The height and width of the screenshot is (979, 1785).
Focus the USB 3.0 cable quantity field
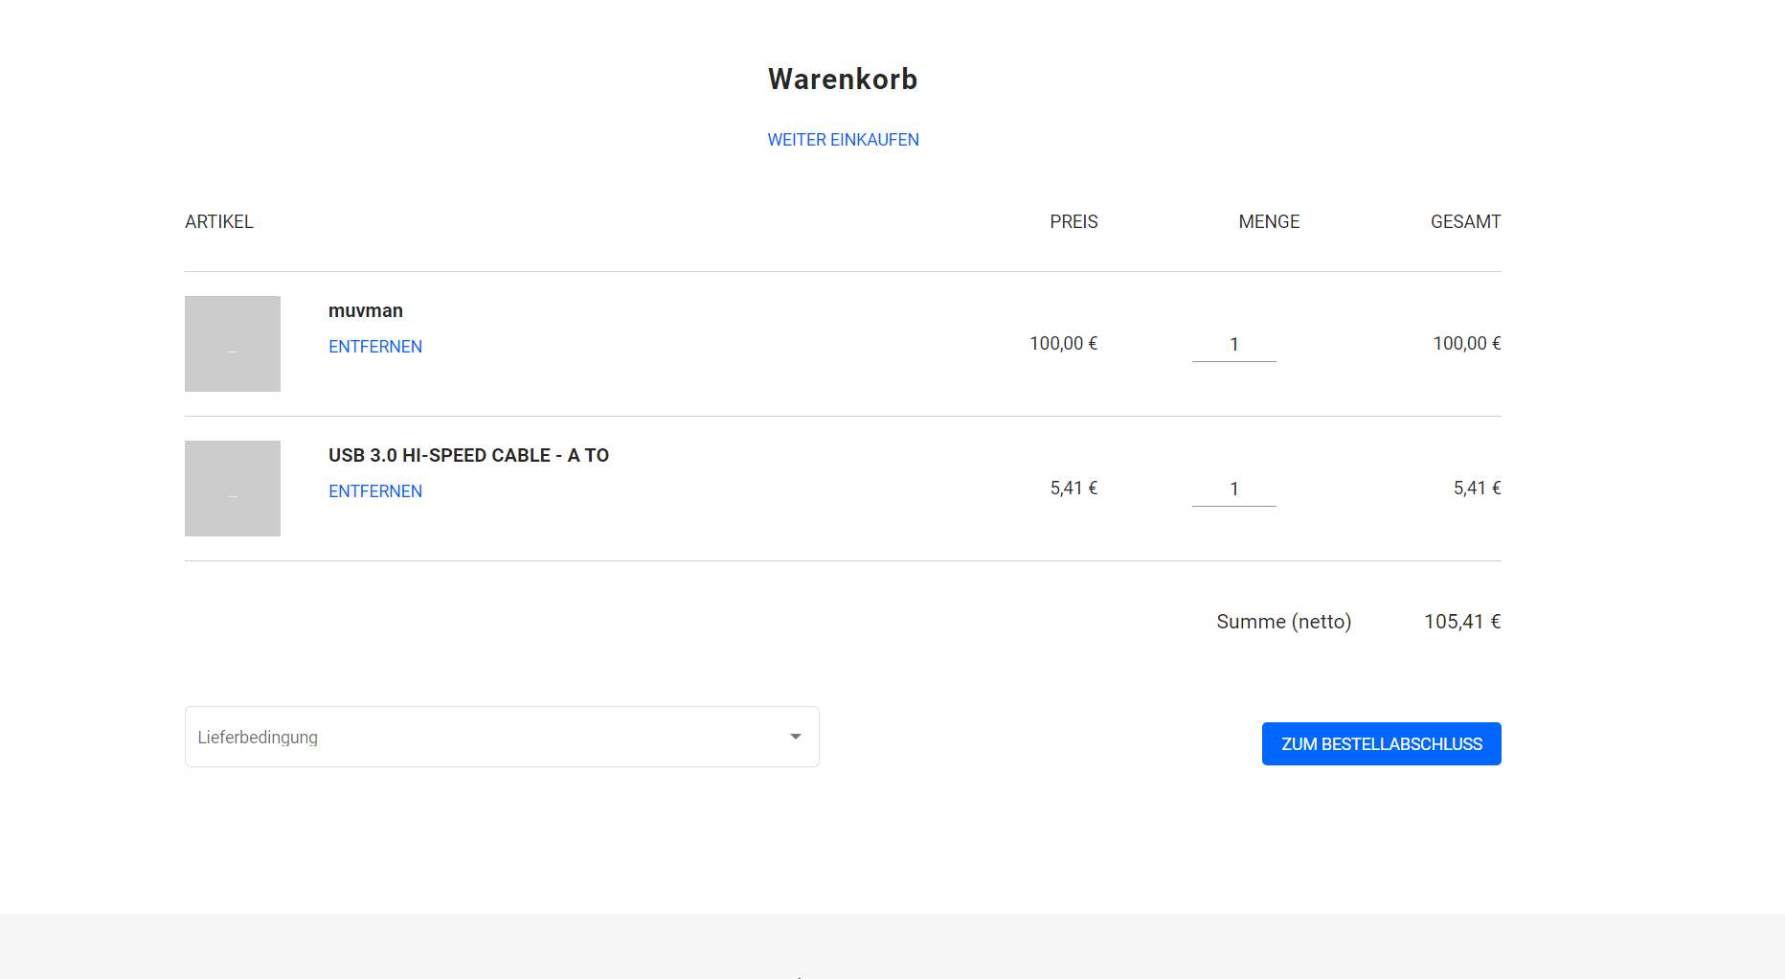[x=1234, y=489]
